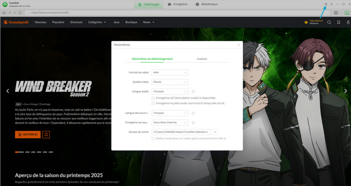
Task: Open the Qualité vidéo Élevée dropdown
Action: pos(170,82)
